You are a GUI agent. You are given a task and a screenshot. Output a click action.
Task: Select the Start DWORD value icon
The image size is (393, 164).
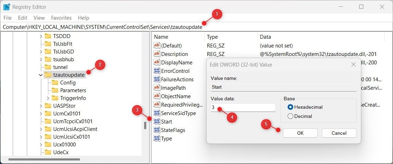pyautogui.click(x=156, y=122)
